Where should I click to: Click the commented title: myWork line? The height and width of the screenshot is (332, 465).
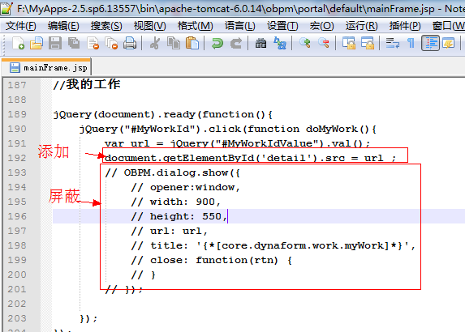[273, 245]
